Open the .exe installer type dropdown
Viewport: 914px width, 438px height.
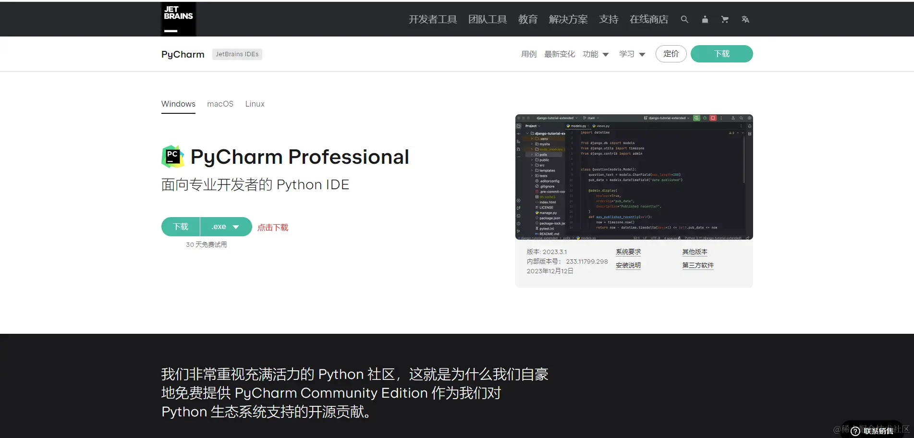[226, 227]
